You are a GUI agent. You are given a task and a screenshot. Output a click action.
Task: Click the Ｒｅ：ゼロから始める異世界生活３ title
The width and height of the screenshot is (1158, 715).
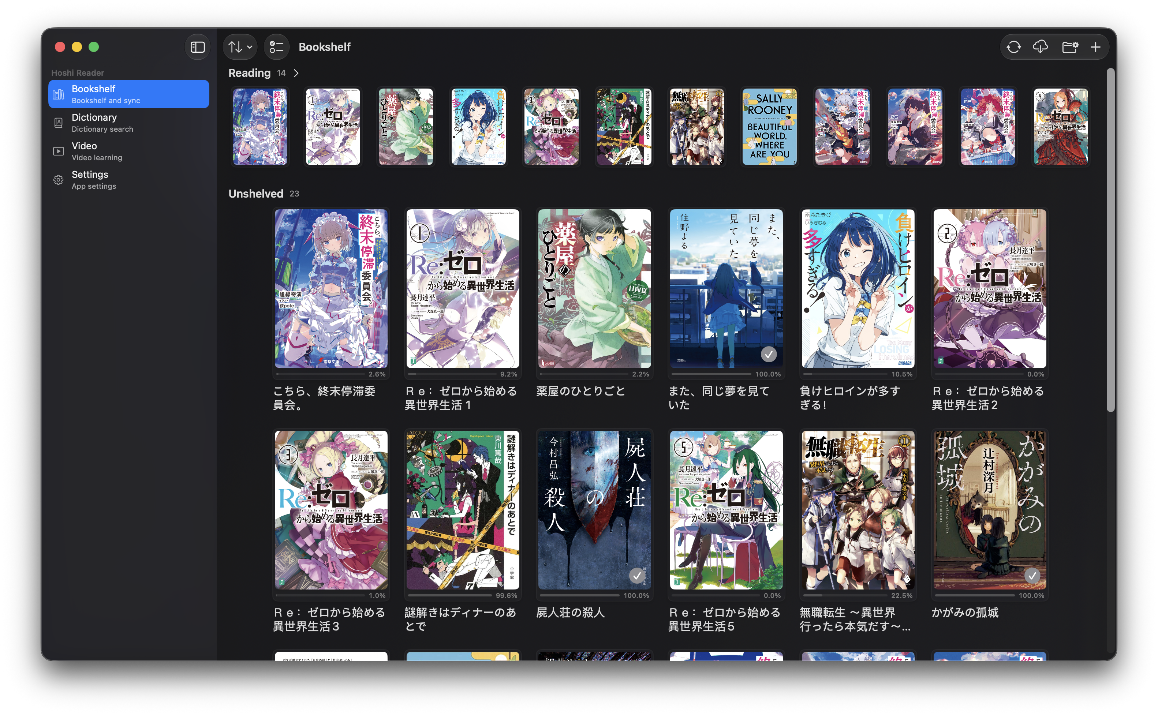pyautogui.click(x=329, y=619)
